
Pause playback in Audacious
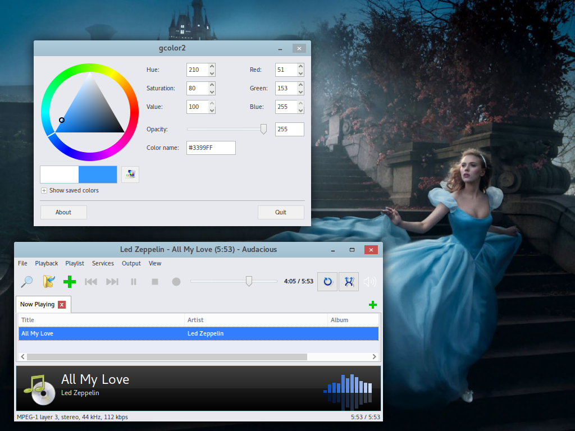tap(134, 282)
